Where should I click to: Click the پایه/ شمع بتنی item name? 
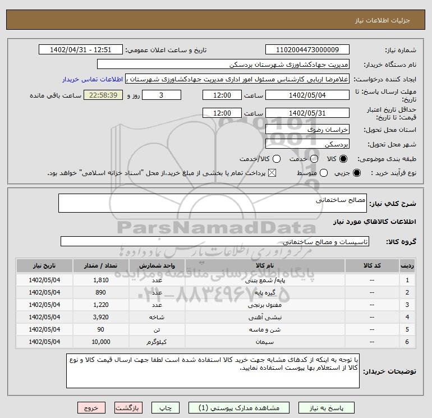265,281
